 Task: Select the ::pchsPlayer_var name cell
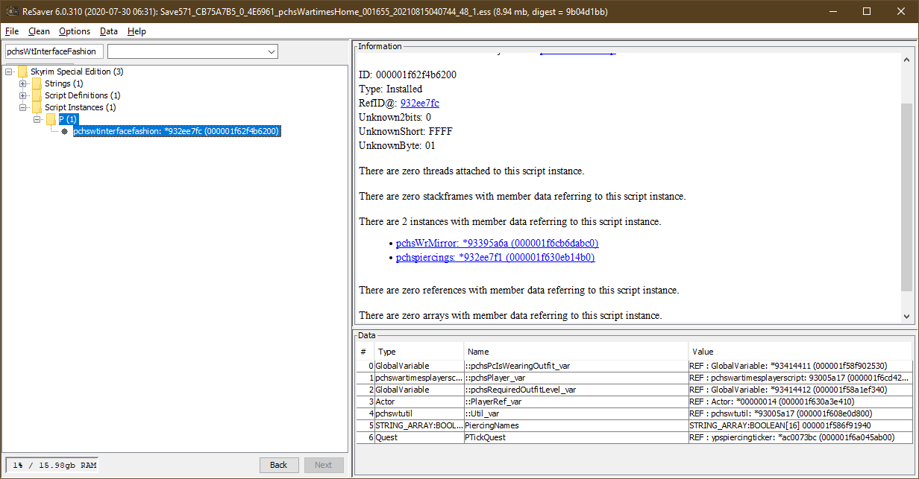click(576, 378)
